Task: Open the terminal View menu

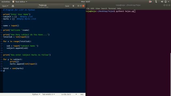Action: coord(98,9)
